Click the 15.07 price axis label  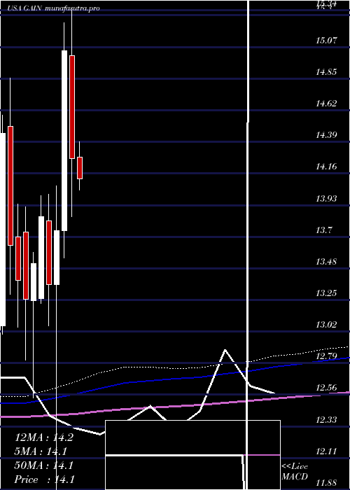tap(327, 41)
